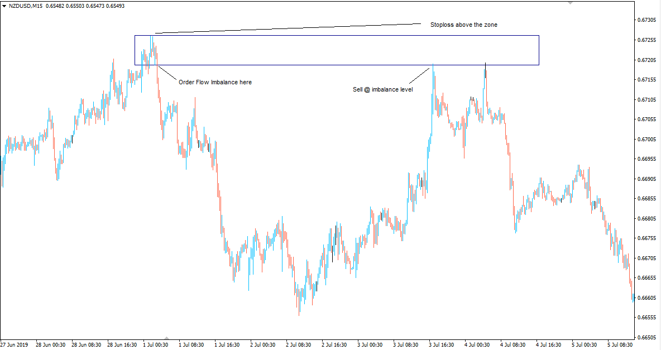Click the '27 Jun 2019' date on the time axis
The image size is (661, 350).
pyautogui.click(x=15, y=345)
